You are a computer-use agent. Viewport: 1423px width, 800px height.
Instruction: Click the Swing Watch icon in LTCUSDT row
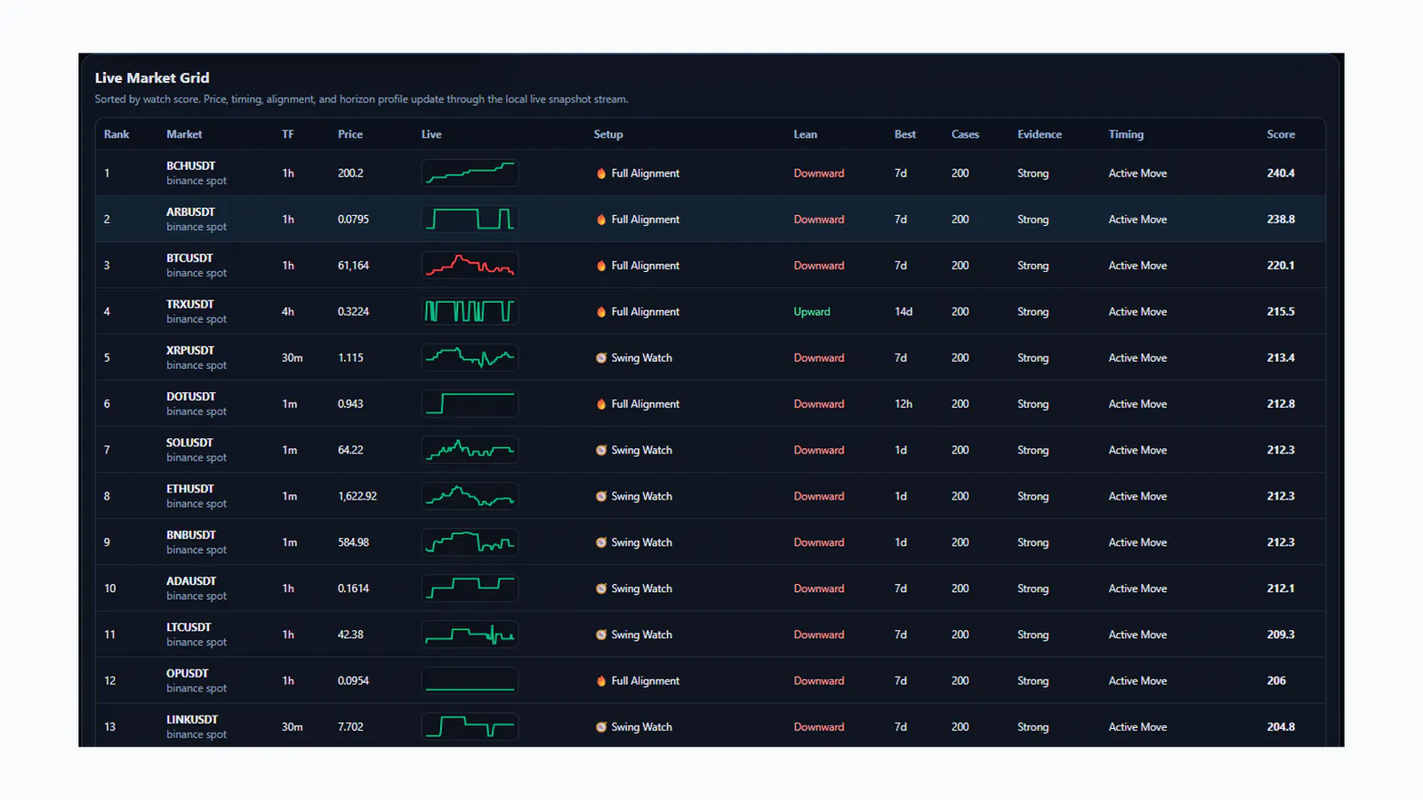click(x=601, y=636)
